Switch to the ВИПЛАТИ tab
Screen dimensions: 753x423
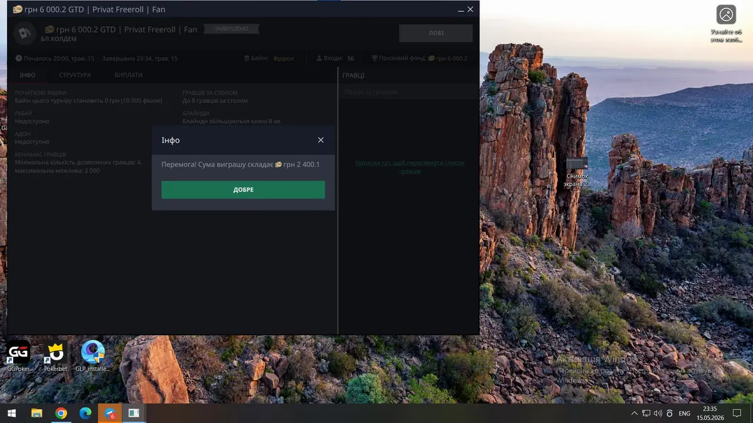point(128,75)
